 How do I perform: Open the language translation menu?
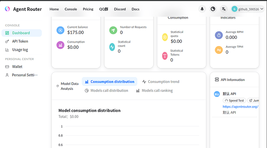pos(224,9)
